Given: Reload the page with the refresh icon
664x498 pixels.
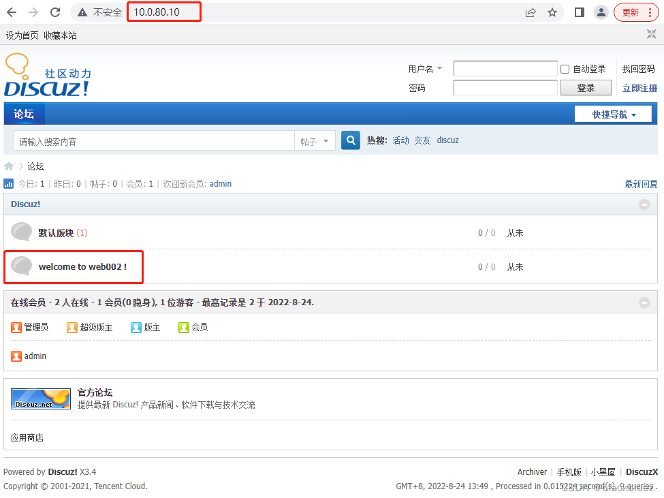Looking at the screenshot, I should click(55, 12).
